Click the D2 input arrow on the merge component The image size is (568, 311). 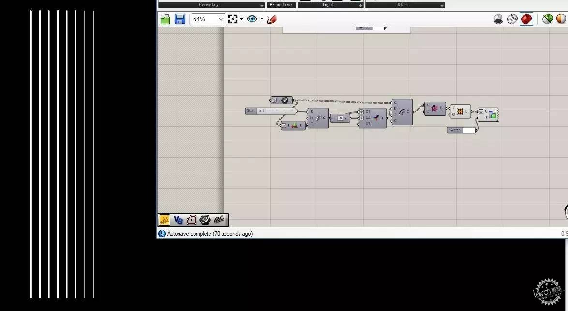[x=361, y=118]
